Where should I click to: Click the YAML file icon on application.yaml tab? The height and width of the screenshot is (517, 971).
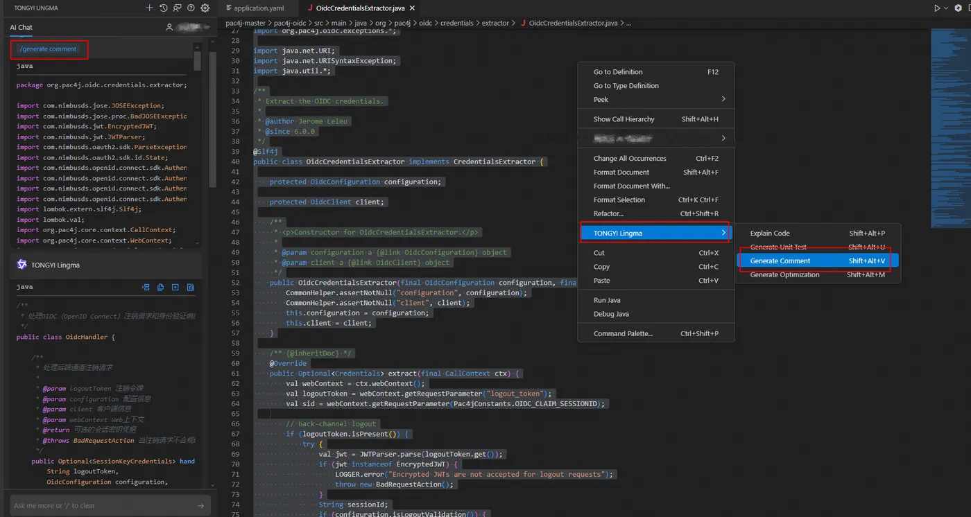point(230,8)
